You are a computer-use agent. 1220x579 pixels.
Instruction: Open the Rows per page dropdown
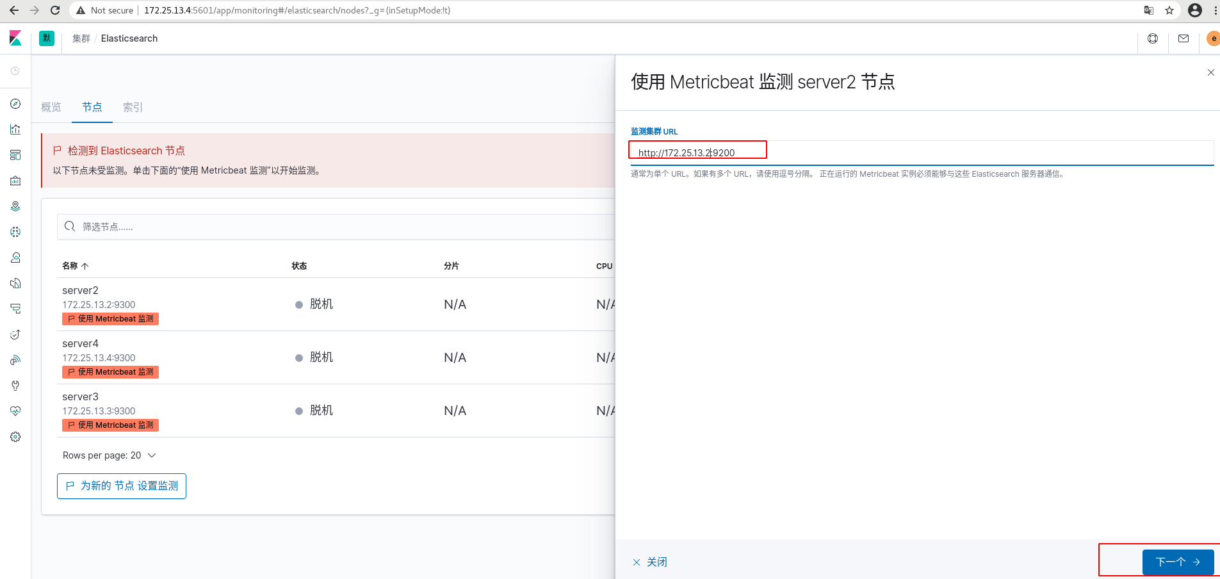point(110,455)
